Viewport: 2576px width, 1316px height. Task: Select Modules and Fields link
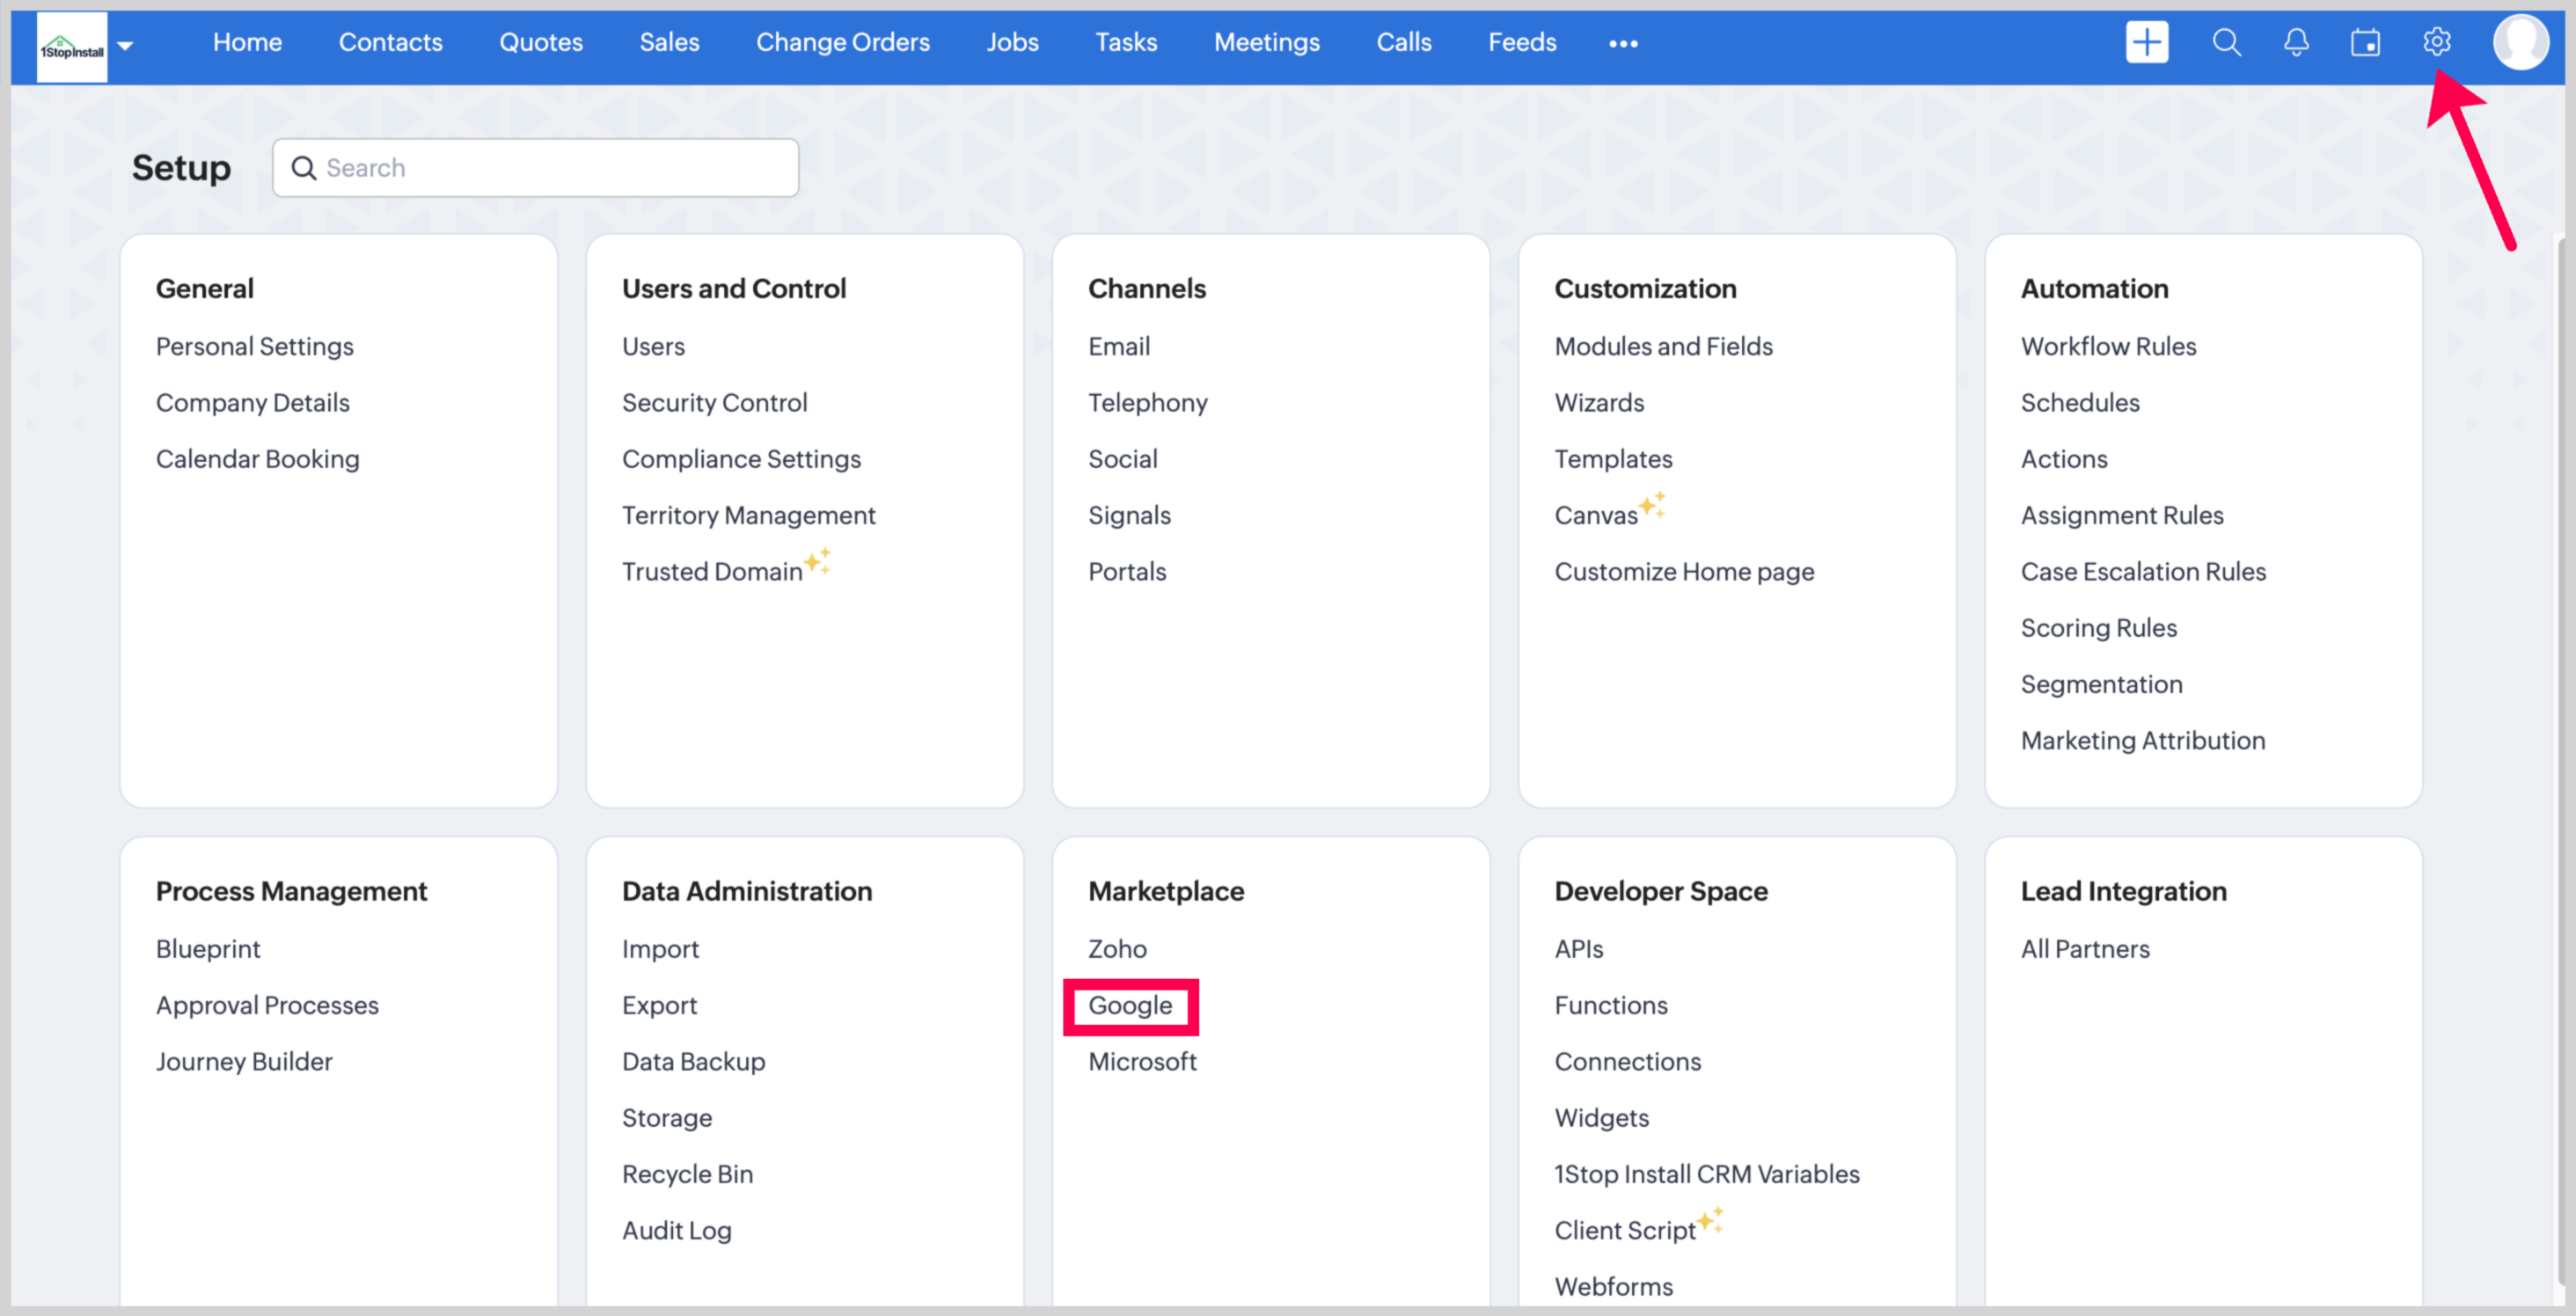[x=1663, y=346]
